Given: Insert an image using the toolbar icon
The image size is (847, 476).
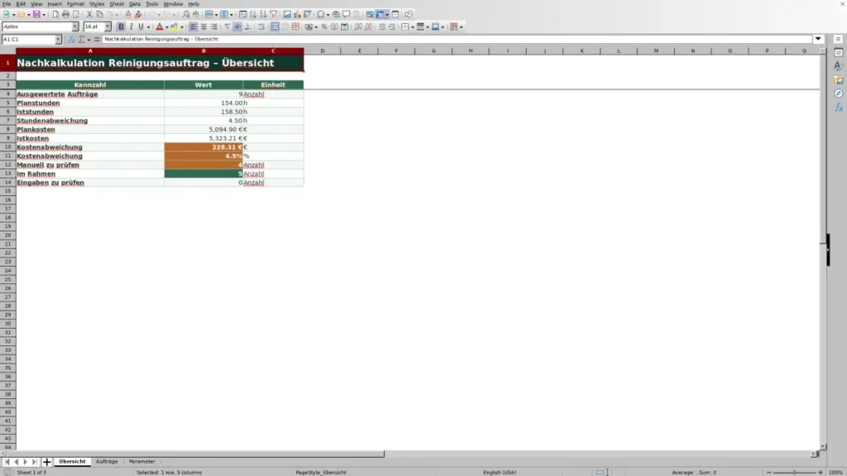Looking at the screenshot, I should [287, 15].
